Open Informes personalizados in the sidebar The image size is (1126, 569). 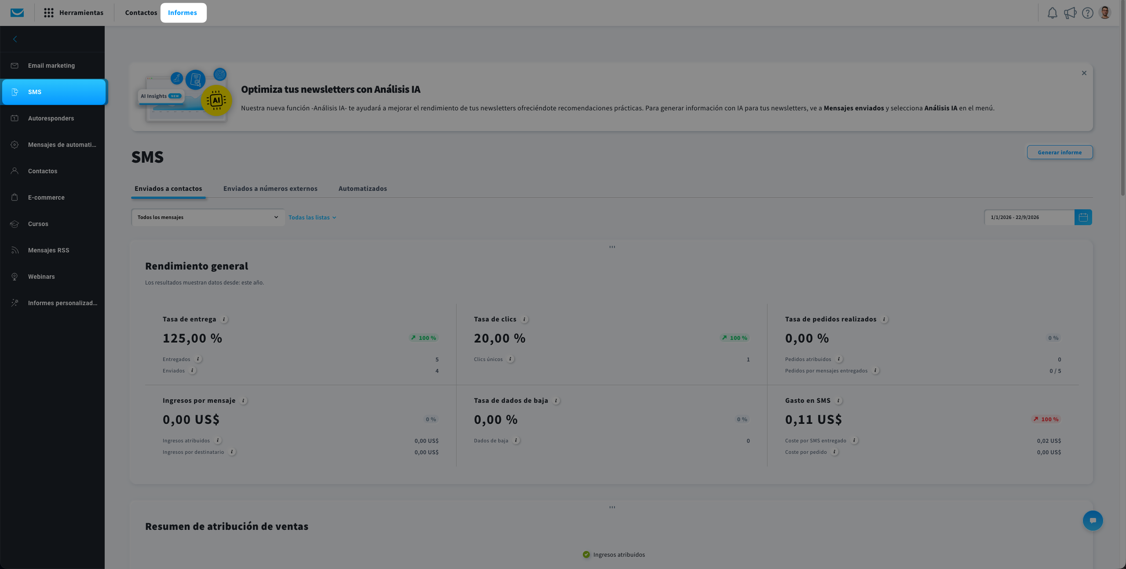pyautogui.click(x=52, y=303)
